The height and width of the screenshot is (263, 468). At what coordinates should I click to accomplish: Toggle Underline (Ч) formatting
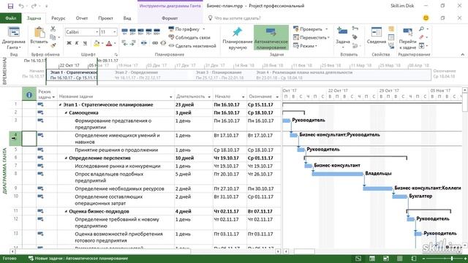tap(85, 43)
